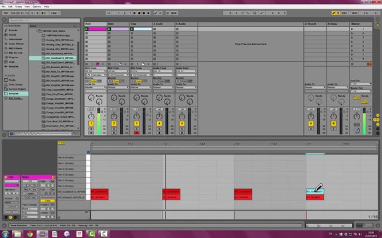
Task: Open track 4 Audio From dropdown
Action: coord(163,71)
